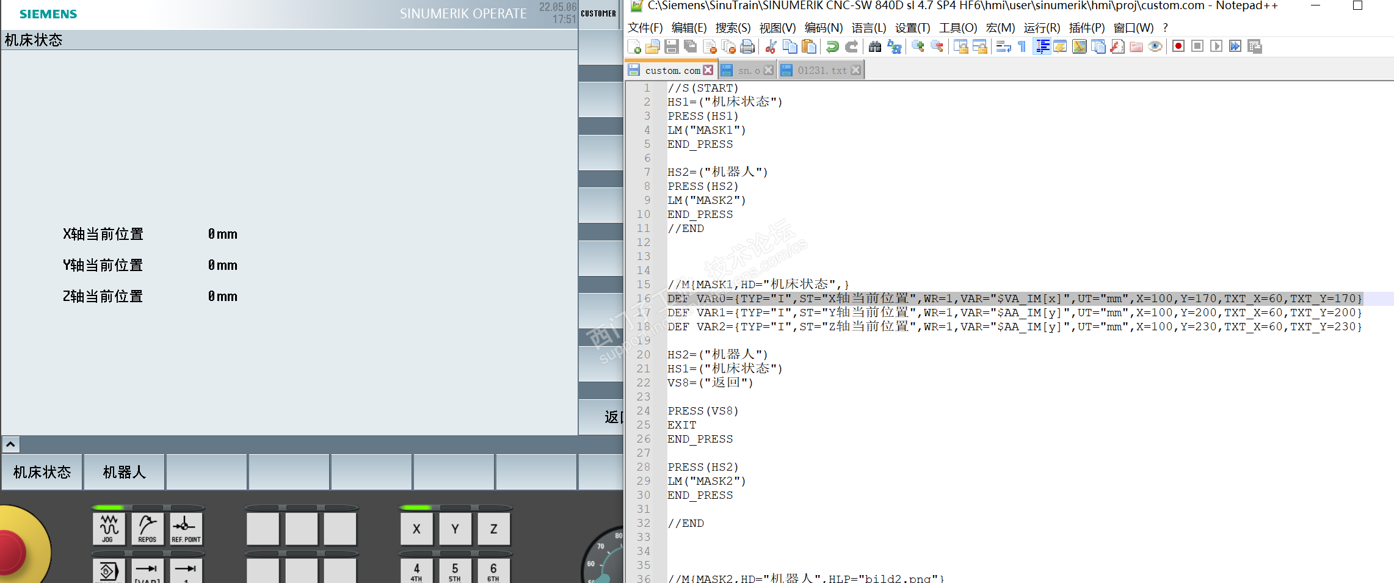Open the 视图(V) menu
The height and width of the screenshot is (583, 1394).
(777, 28)
